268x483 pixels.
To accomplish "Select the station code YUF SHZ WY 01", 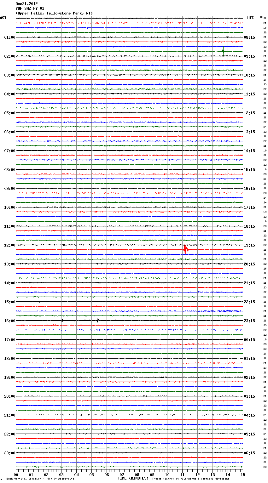I will [x=30, y=9].
